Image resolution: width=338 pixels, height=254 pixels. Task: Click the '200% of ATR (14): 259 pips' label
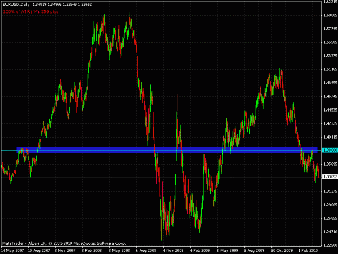[x=31, y=12]
